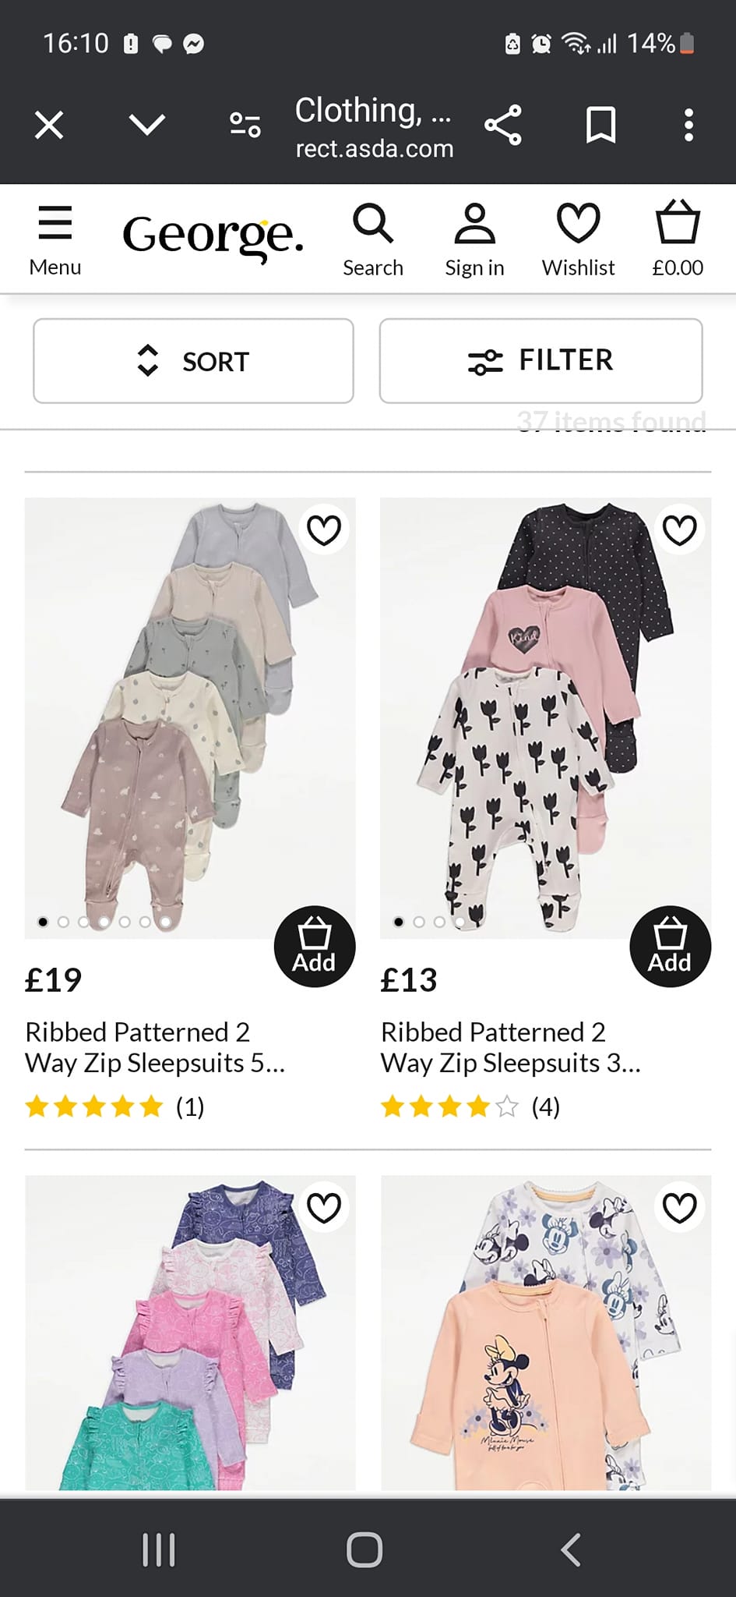The height and width of the screenshot is (1597, 736).
Task: Toggle wishlist heart on £19 sleepsuits
Action: point(324,530)
